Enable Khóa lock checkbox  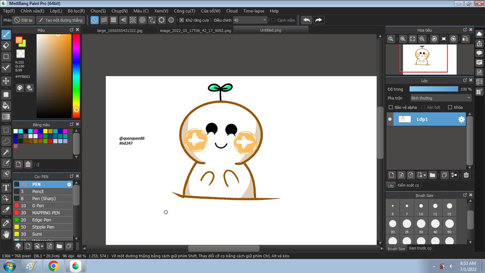[450, 108]
